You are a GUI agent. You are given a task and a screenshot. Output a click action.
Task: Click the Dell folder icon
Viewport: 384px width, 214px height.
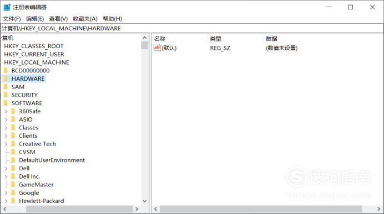[13, 168]
